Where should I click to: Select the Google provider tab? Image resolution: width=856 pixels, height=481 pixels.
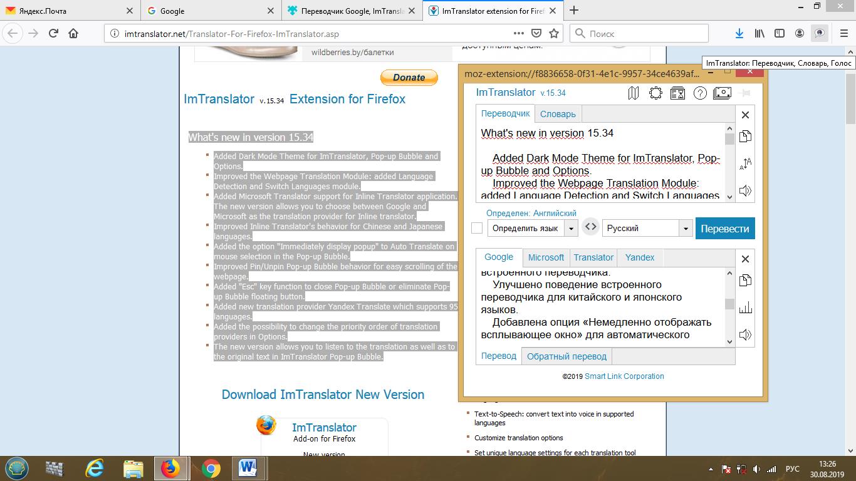tap(499, 257)
